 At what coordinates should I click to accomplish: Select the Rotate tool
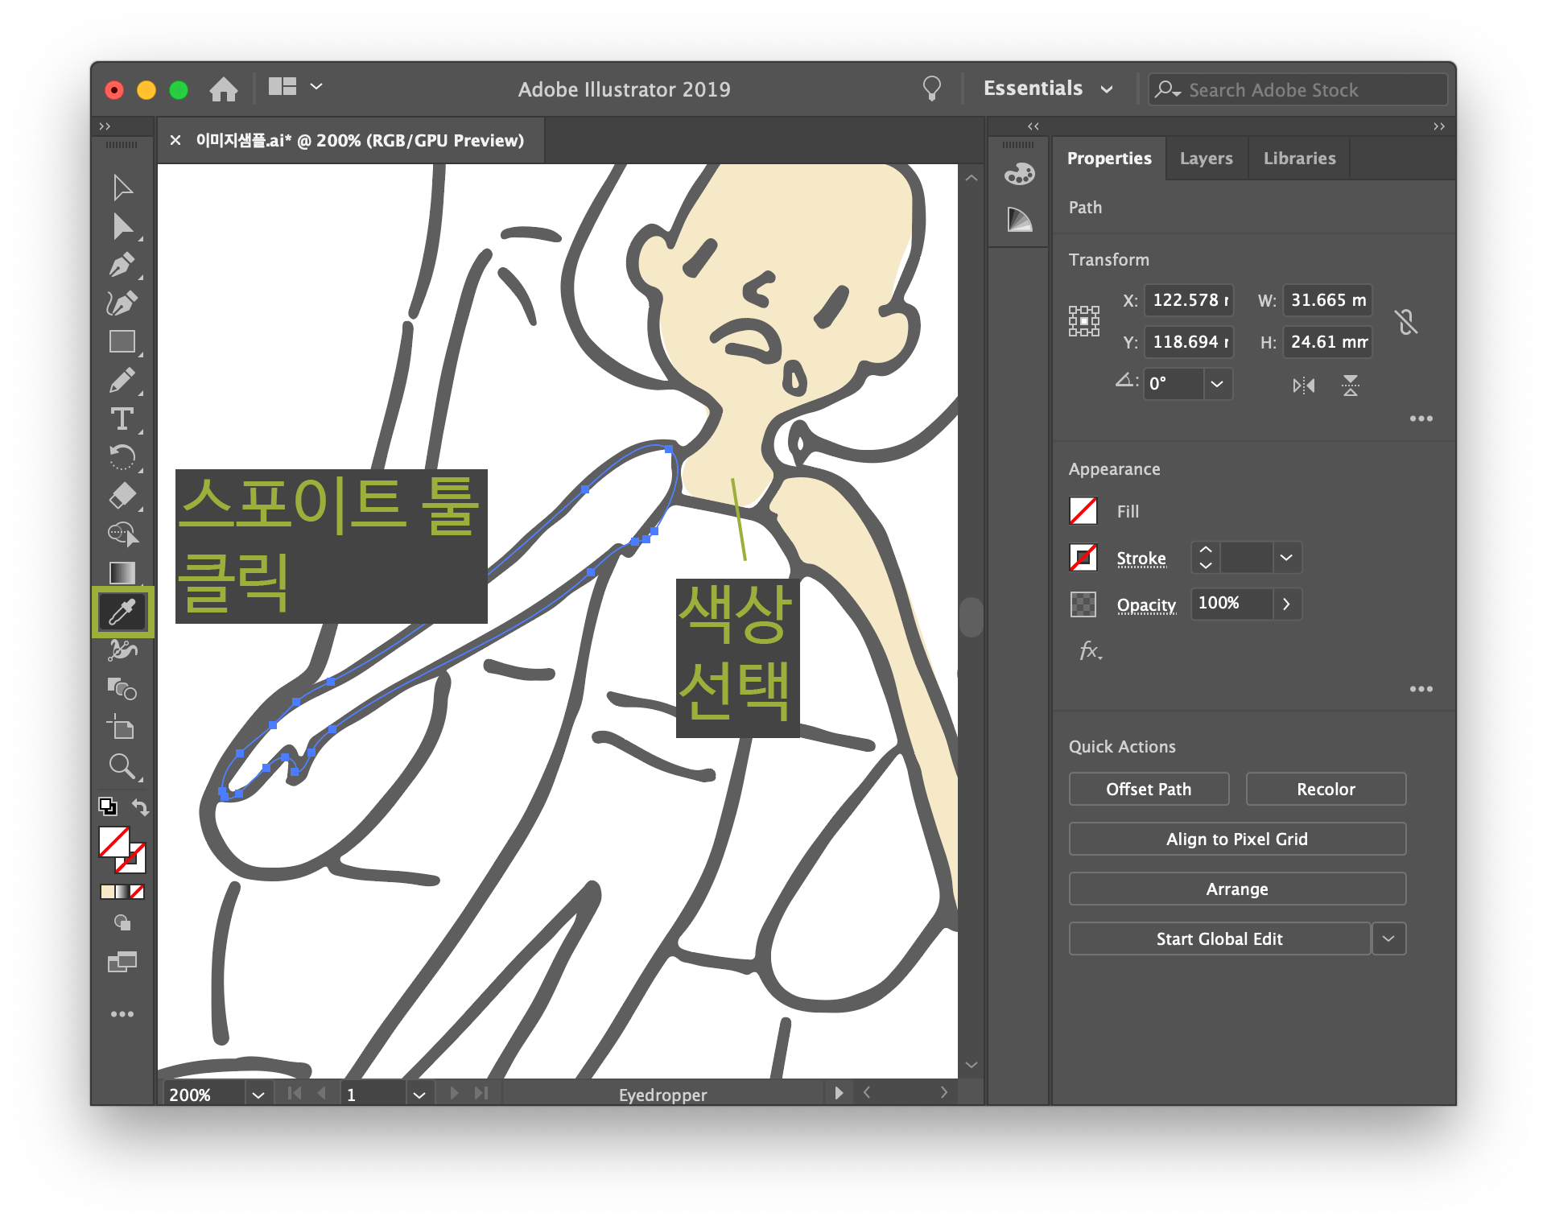[122, 457]
